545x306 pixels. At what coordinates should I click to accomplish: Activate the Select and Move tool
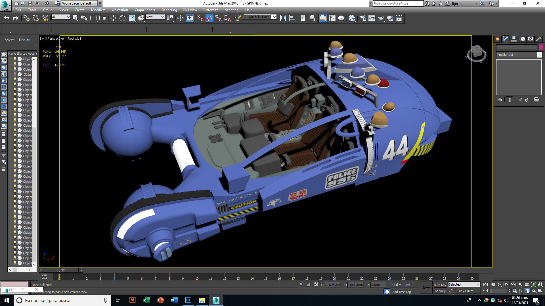(x=113, y=18)
